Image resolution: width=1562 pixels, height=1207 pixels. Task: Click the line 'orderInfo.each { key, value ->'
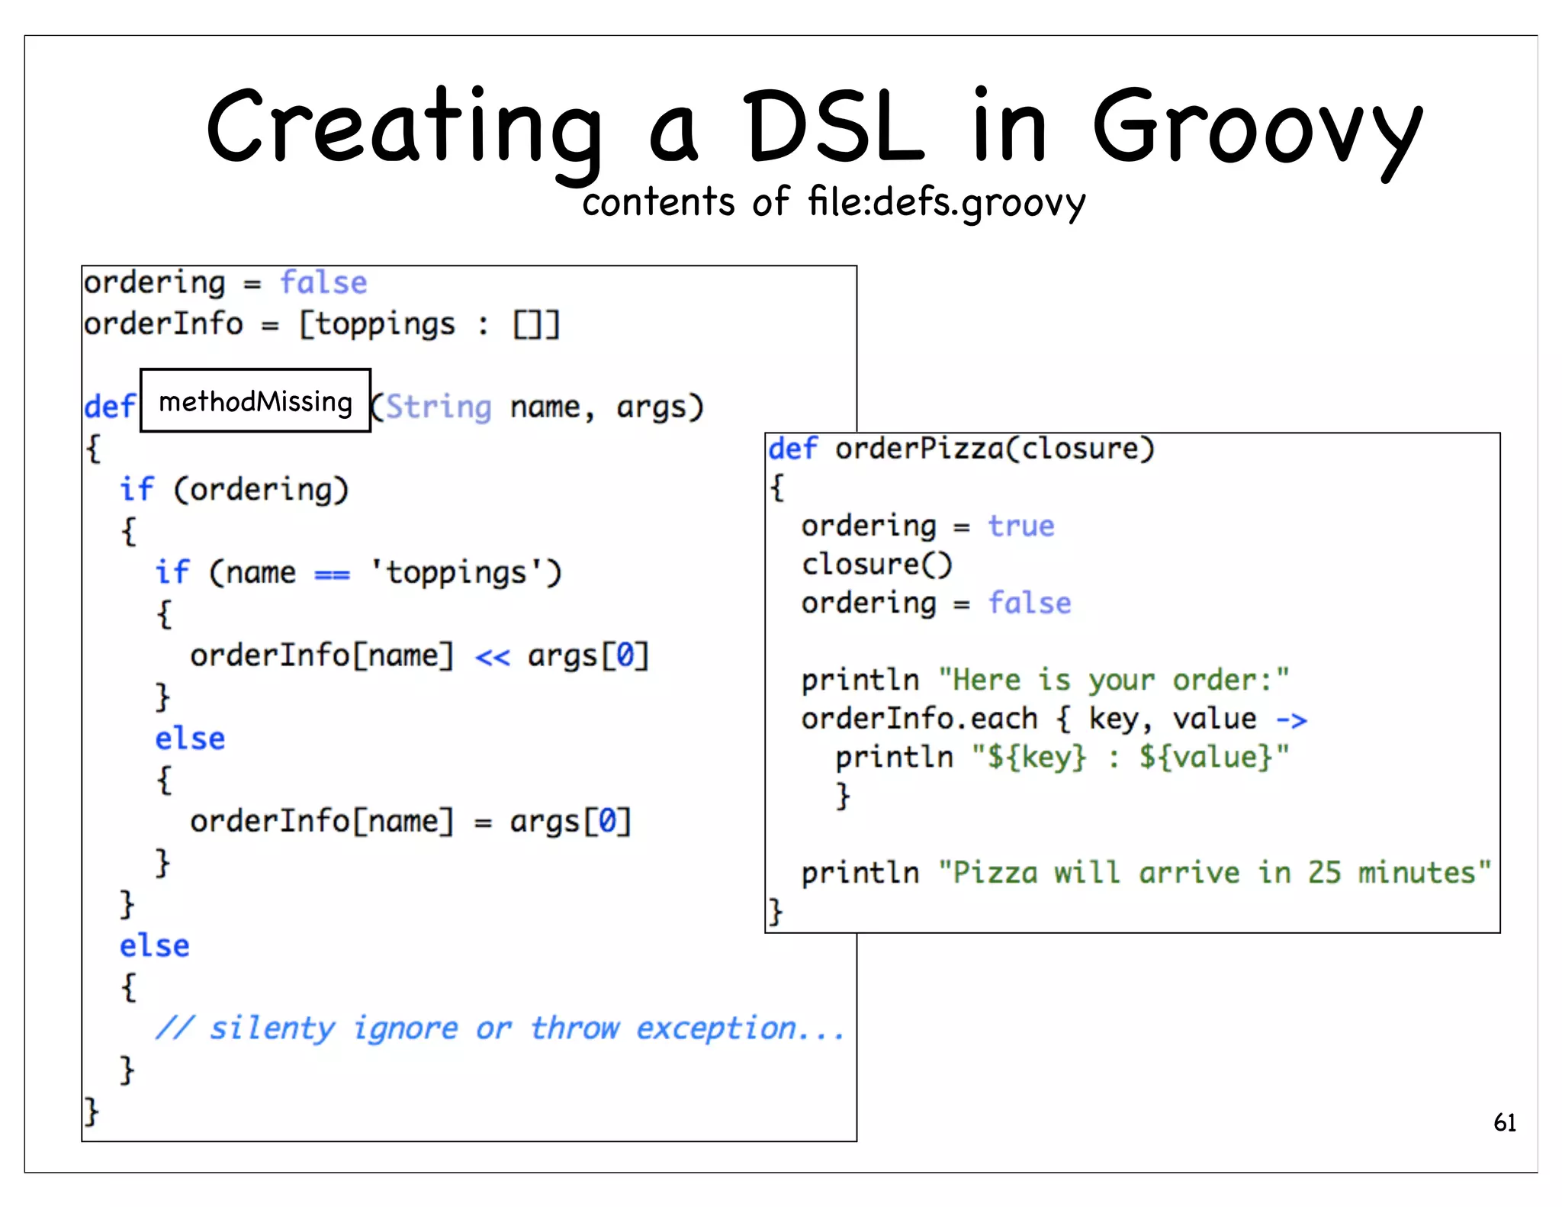[x=1054, y=719]
